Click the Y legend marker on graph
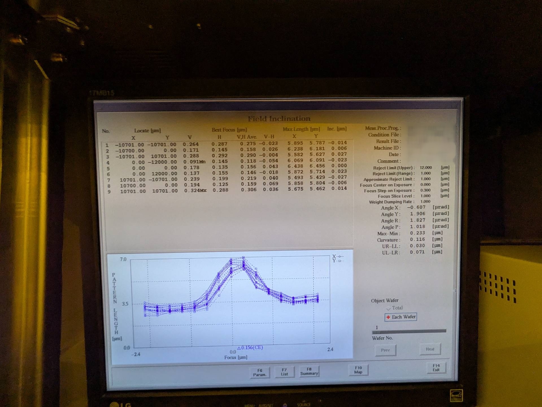The height and width of the screenshot is (407, 542). [x=338, y=261]
